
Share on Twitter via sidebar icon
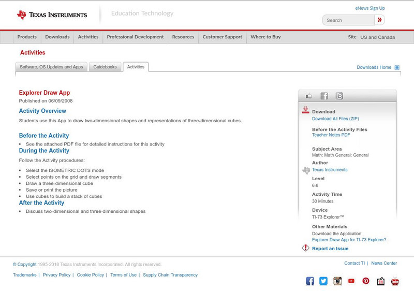(x=339, y=96)
